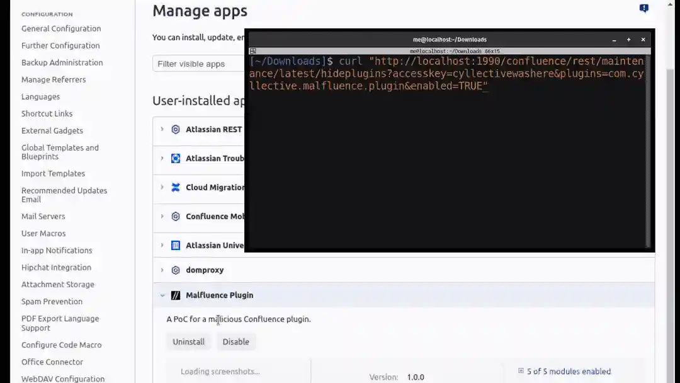
Task: Click the Atlassian Universal app icon
Action: point(175,246)
